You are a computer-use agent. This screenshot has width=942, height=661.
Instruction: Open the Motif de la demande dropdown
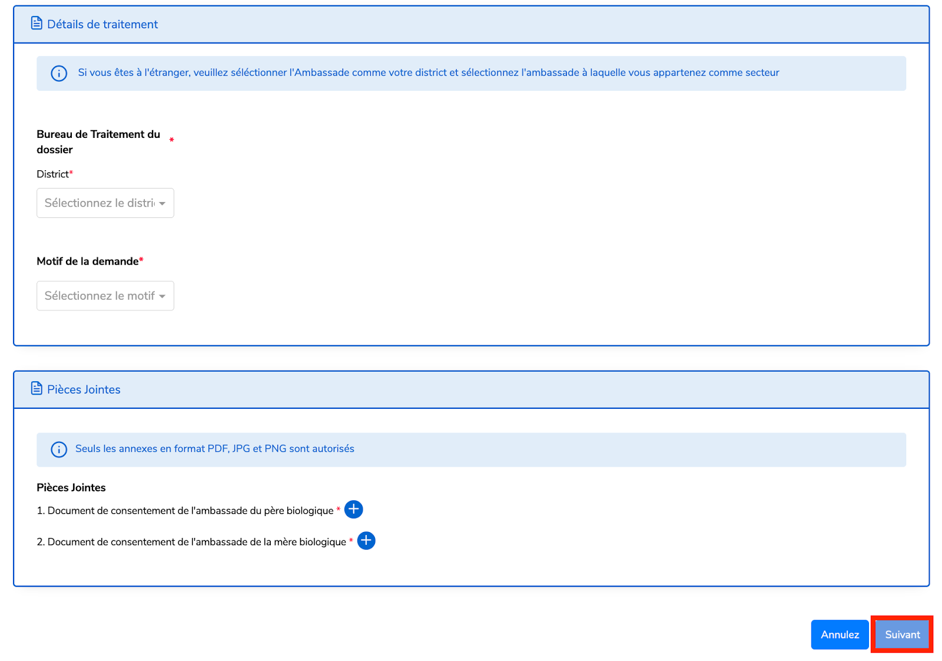tap(105, 296)
